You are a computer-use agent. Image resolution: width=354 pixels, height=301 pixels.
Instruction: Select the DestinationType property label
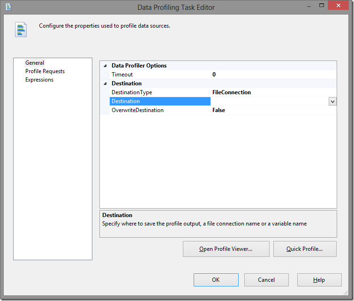[x=132, y=92]
